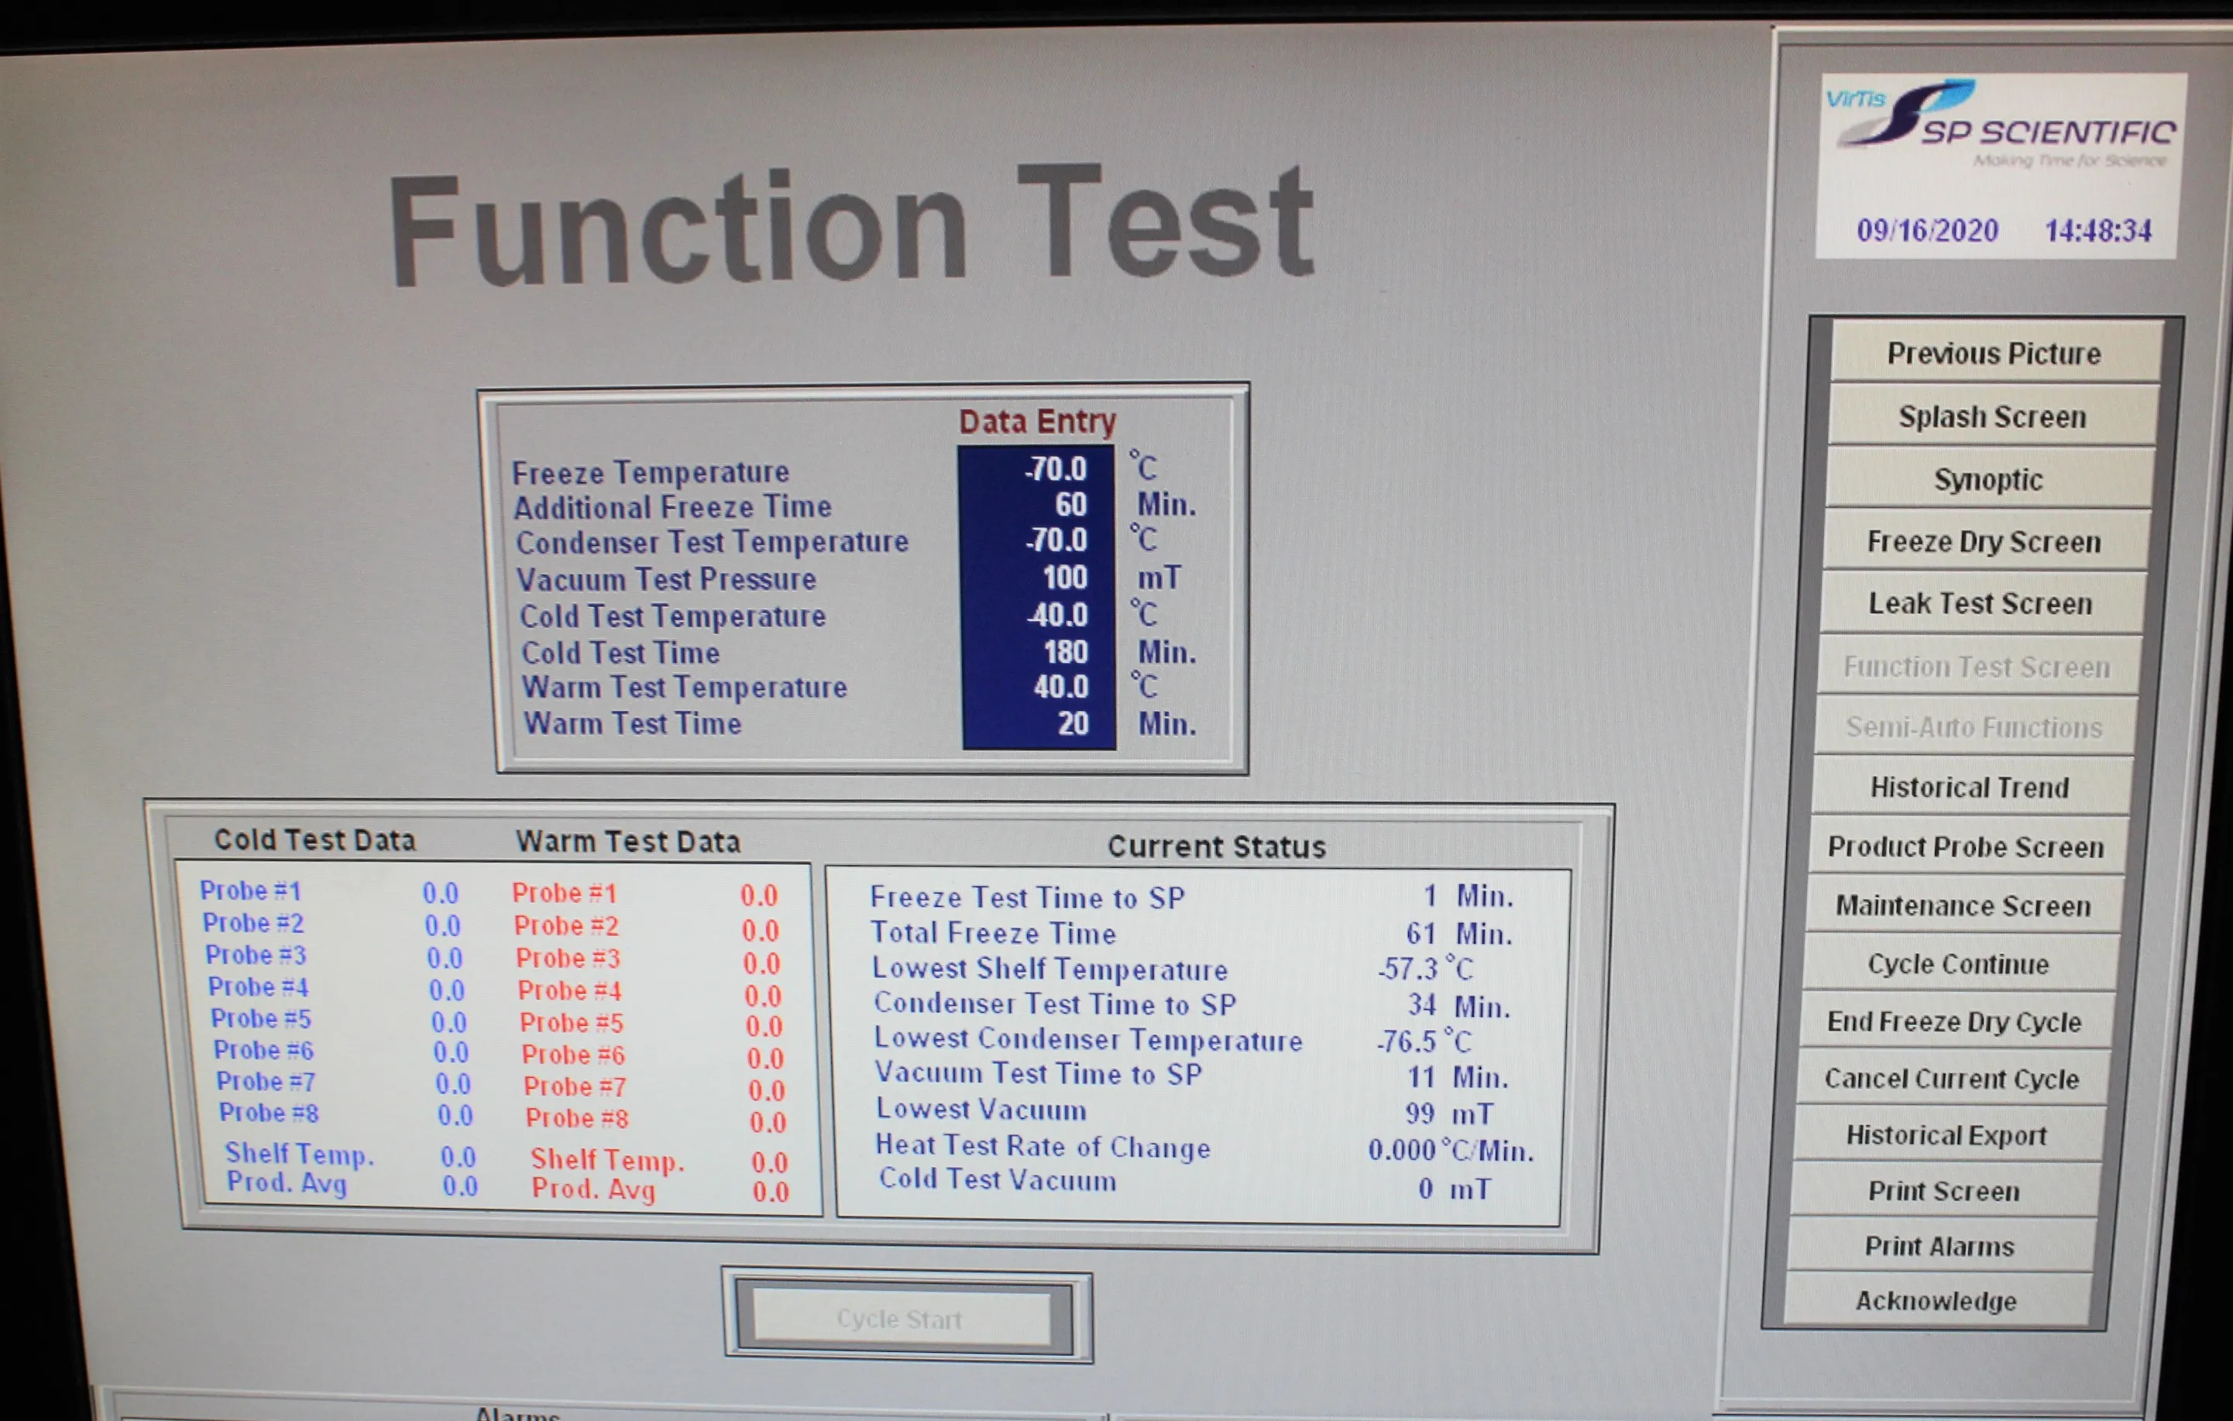This screenshot has width=2233, height=1421.
Task: Open the Freeze Dry Screen
Action: coord(1984,541)
